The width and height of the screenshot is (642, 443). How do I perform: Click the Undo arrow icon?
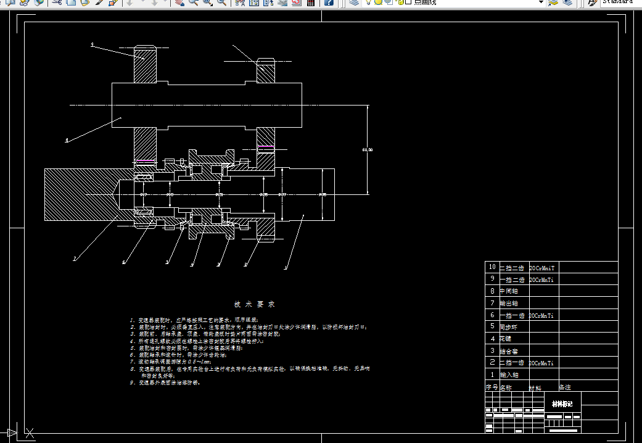(x=130, y=4)
